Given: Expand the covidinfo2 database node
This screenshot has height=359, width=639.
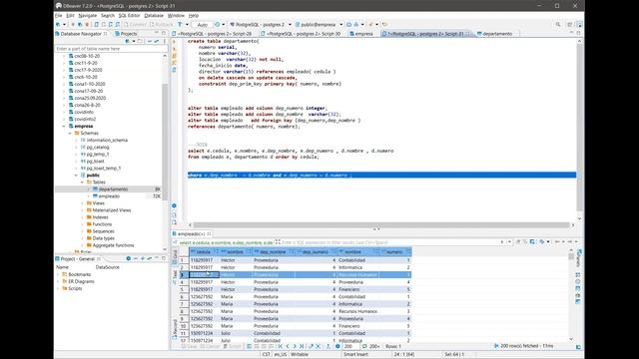Looking at the screenshot, I should [64, 119].
